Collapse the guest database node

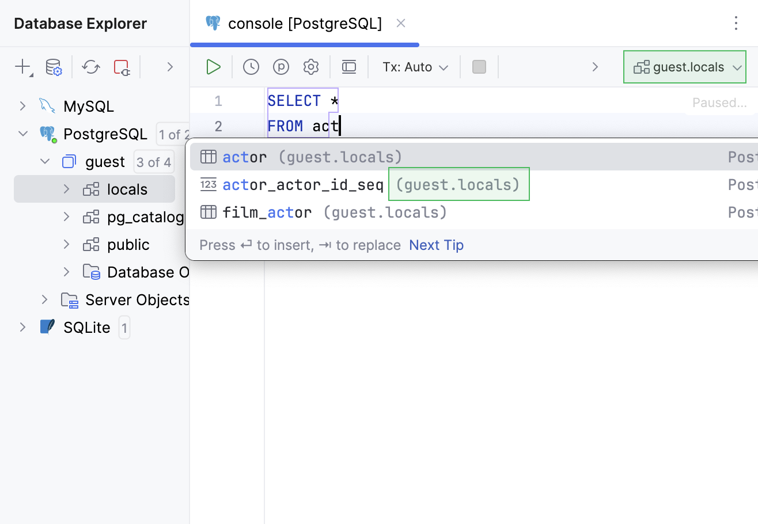[x=45, y=162]
